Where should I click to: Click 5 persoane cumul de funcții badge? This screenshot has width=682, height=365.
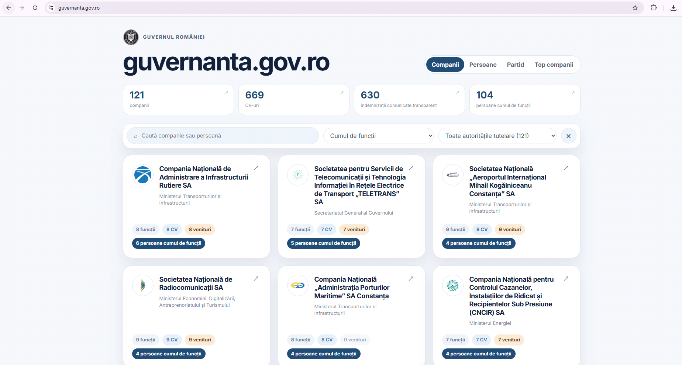324,243
